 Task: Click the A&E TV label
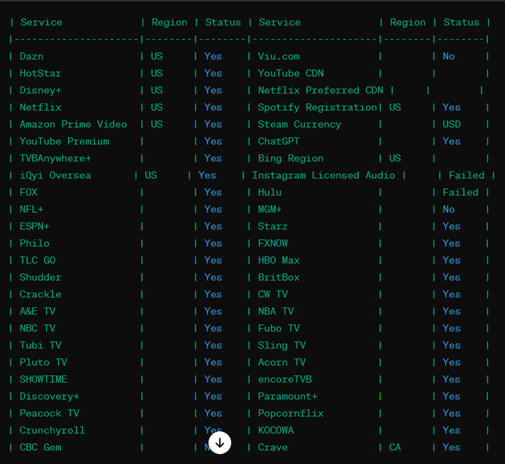pyautogui.click(x=38, y=311)
